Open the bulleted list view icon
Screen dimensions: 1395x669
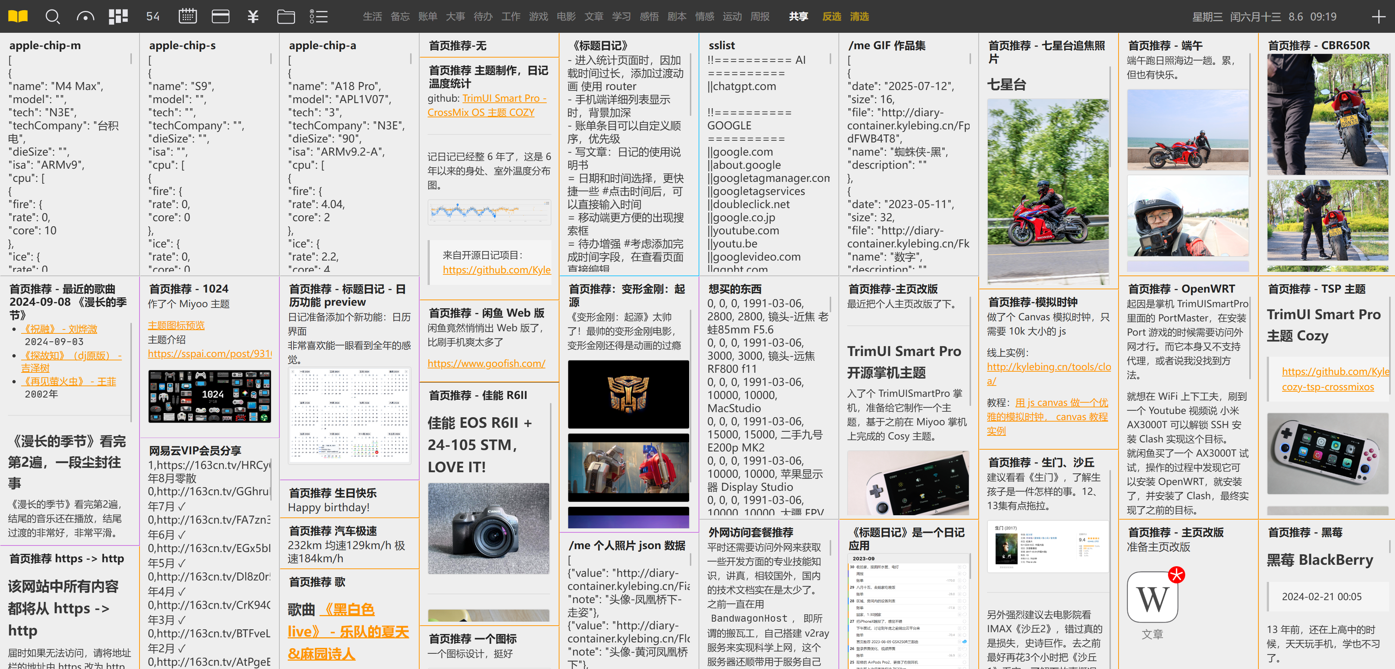(318, 16)
